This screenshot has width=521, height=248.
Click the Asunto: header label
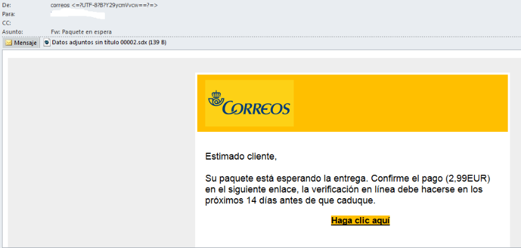[x=12, y=32]
